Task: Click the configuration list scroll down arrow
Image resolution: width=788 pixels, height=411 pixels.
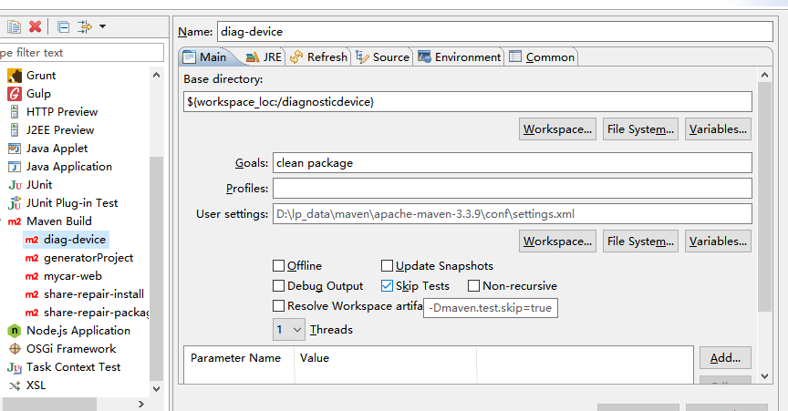Action: click(156, 389)
